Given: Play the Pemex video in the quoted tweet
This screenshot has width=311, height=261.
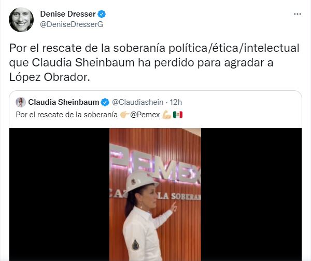Looking at the screenshot, I should click(155, 195).
